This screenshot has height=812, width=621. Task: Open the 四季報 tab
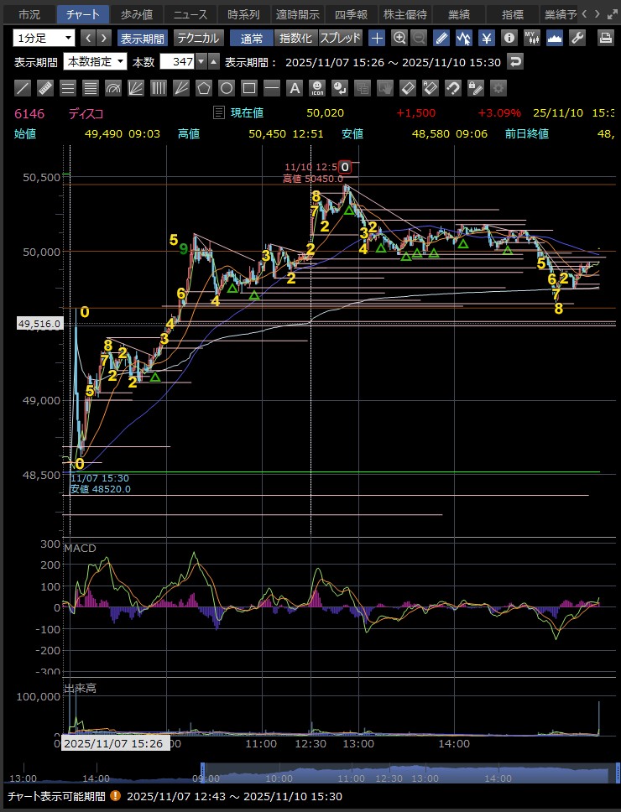(x=351, y=14)
